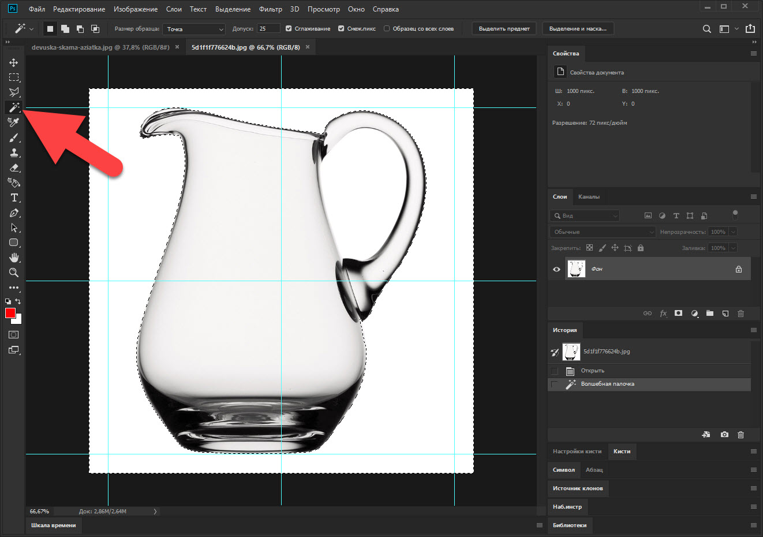Click Add to selection mode icon

tap(65, 28)
